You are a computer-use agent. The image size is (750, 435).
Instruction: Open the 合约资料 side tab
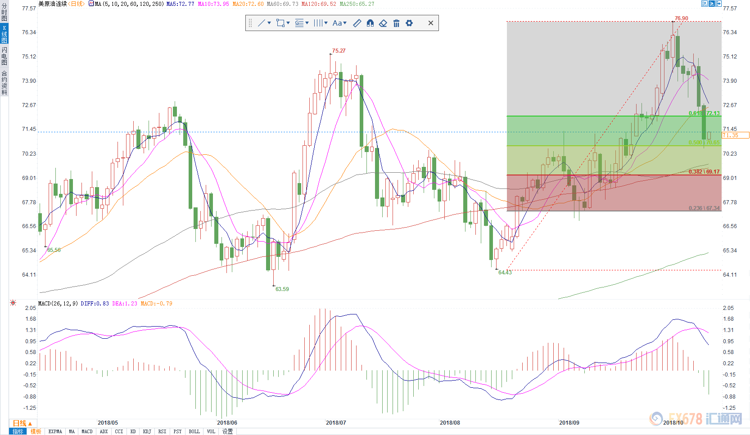pyautogui.click(x=4, y=83)
